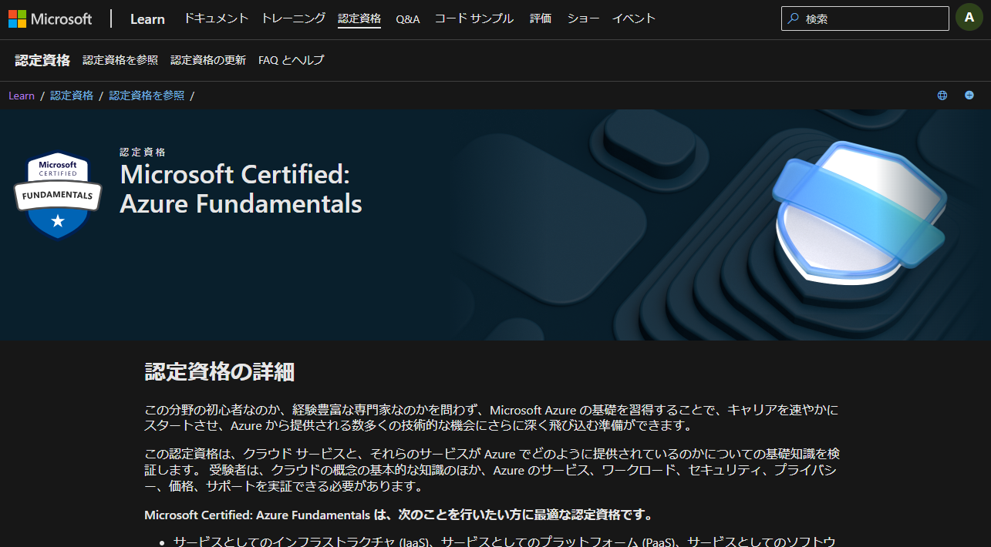Open the ショー menu item

coord(583,18)
